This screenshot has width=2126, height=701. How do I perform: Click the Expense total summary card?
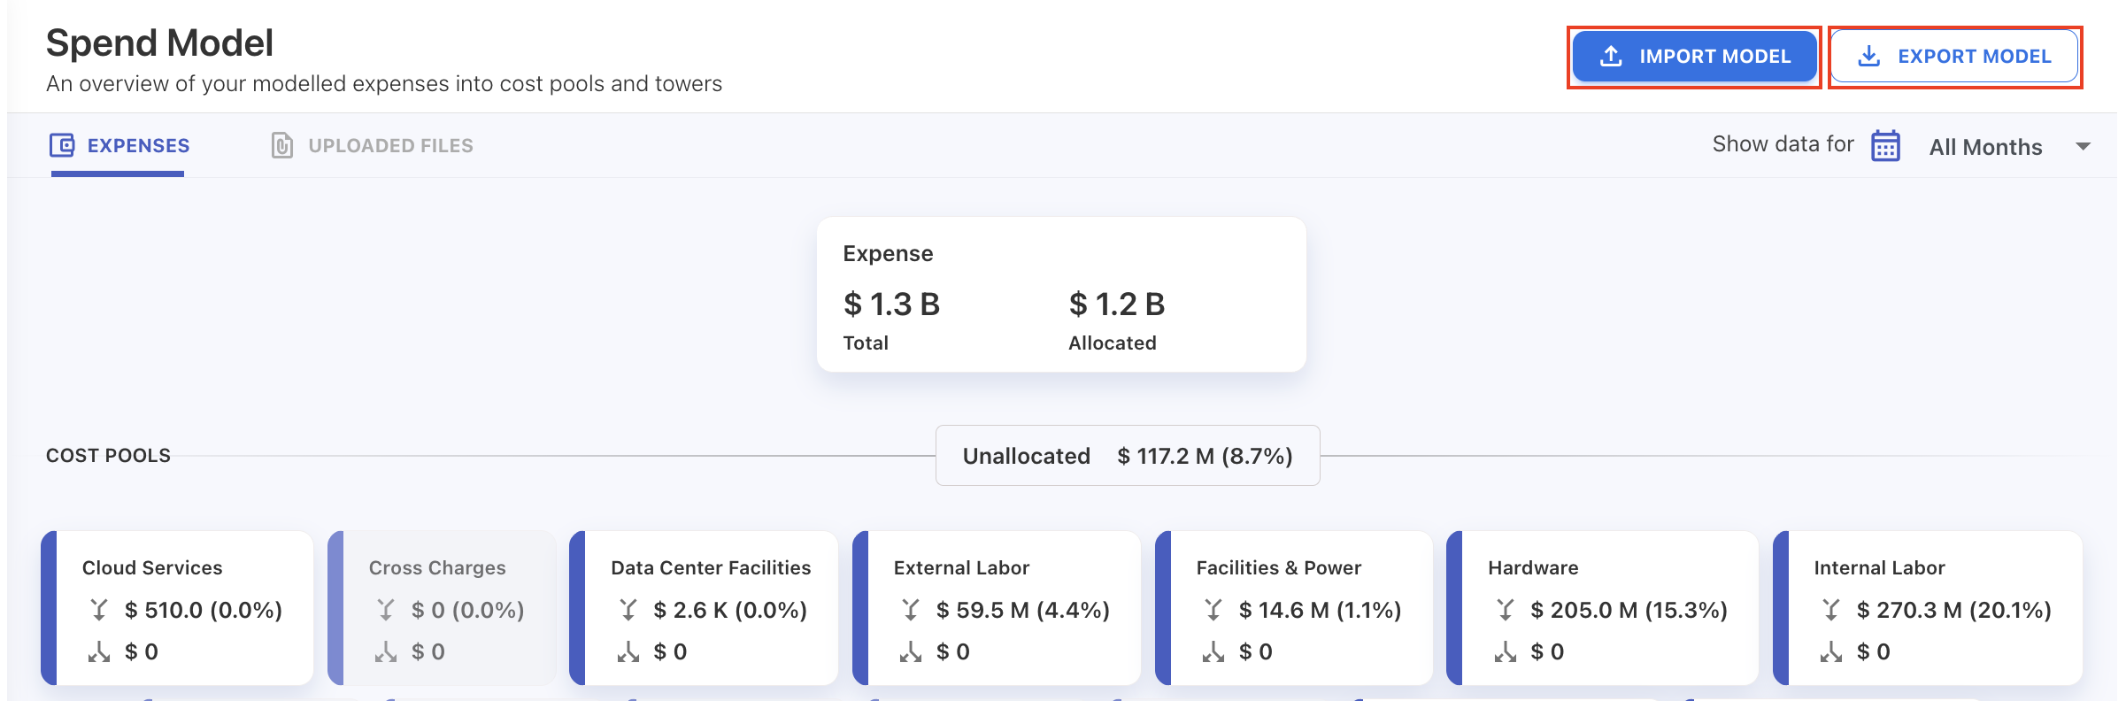[x=1060, y=295]
